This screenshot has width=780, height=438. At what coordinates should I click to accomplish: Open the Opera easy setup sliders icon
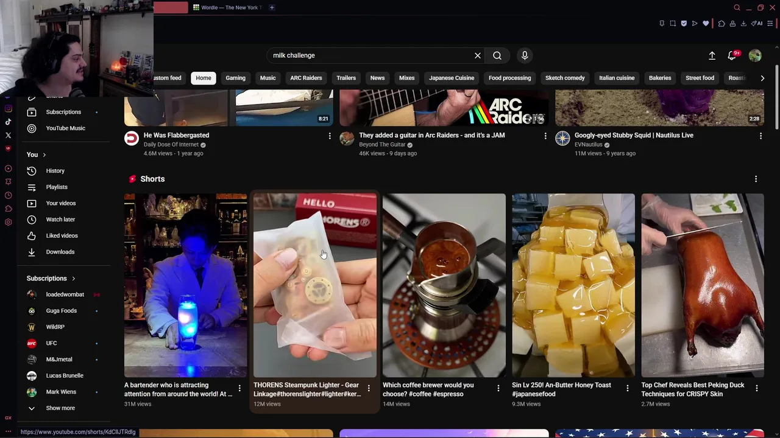(x=770, y=23)
